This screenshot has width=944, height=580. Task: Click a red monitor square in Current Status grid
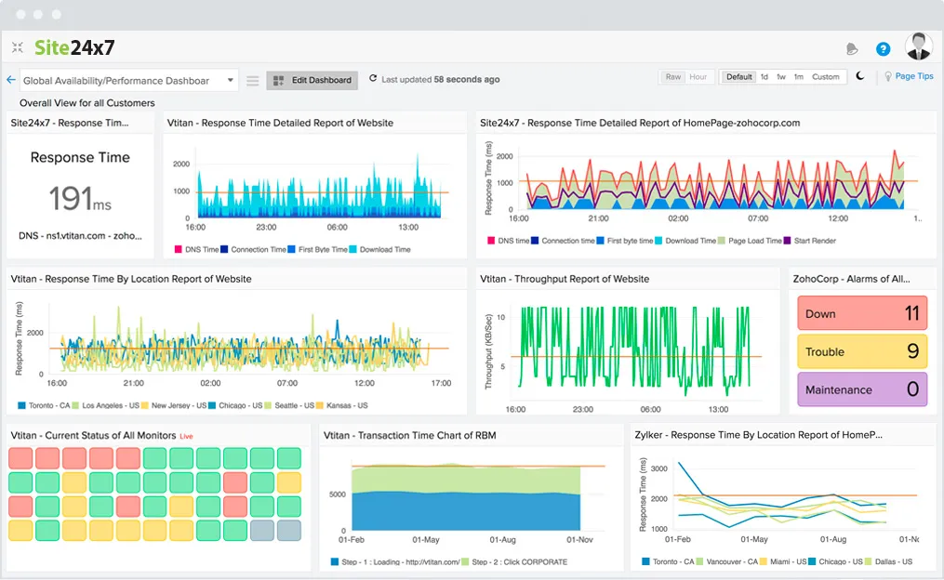(x=20, y=457)
